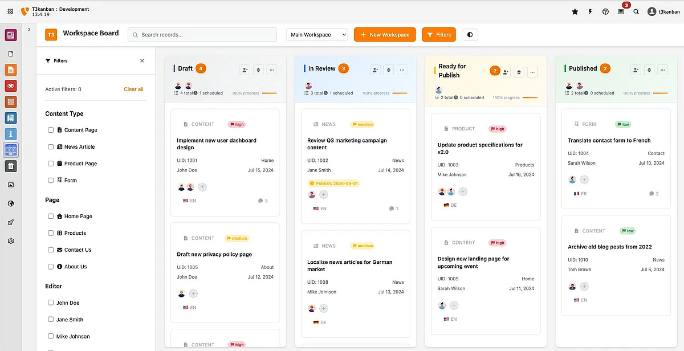Tick the John Doe editor checkbox

click(51, 303)
